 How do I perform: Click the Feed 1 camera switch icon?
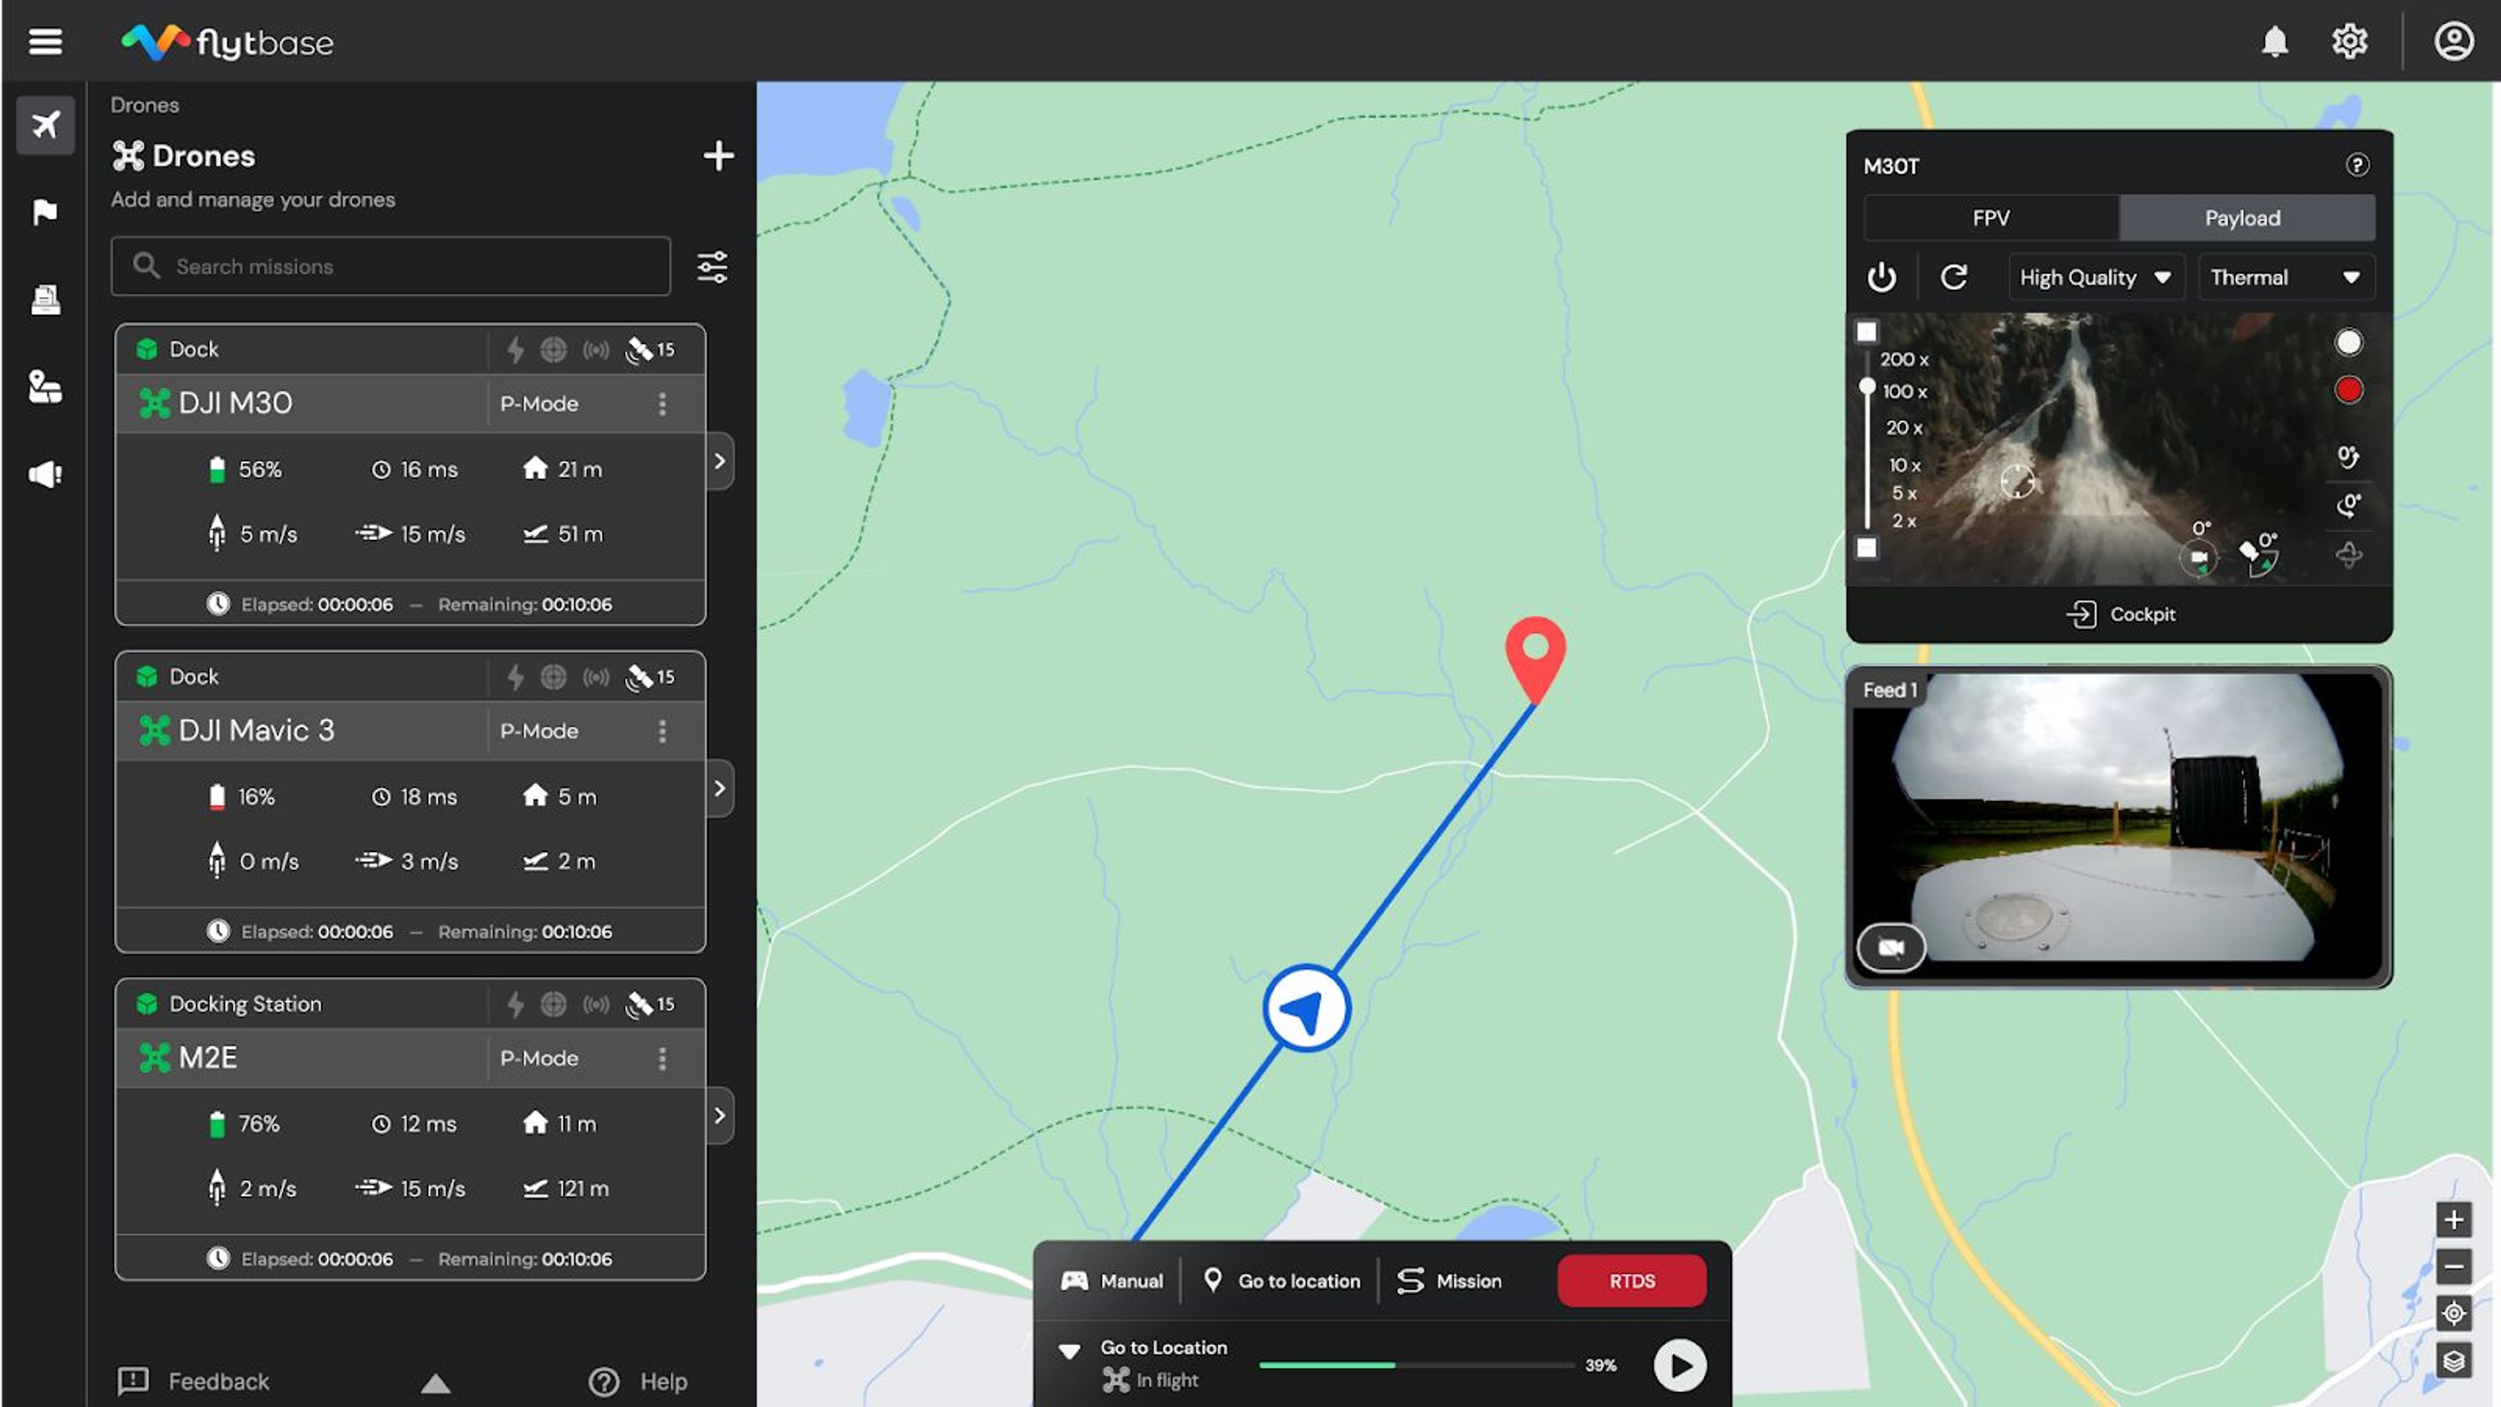(x=1890, y=946)
